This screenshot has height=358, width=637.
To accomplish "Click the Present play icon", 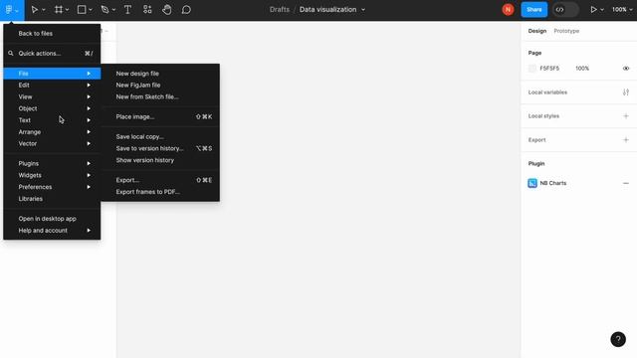I will click(x=593, y=9).
